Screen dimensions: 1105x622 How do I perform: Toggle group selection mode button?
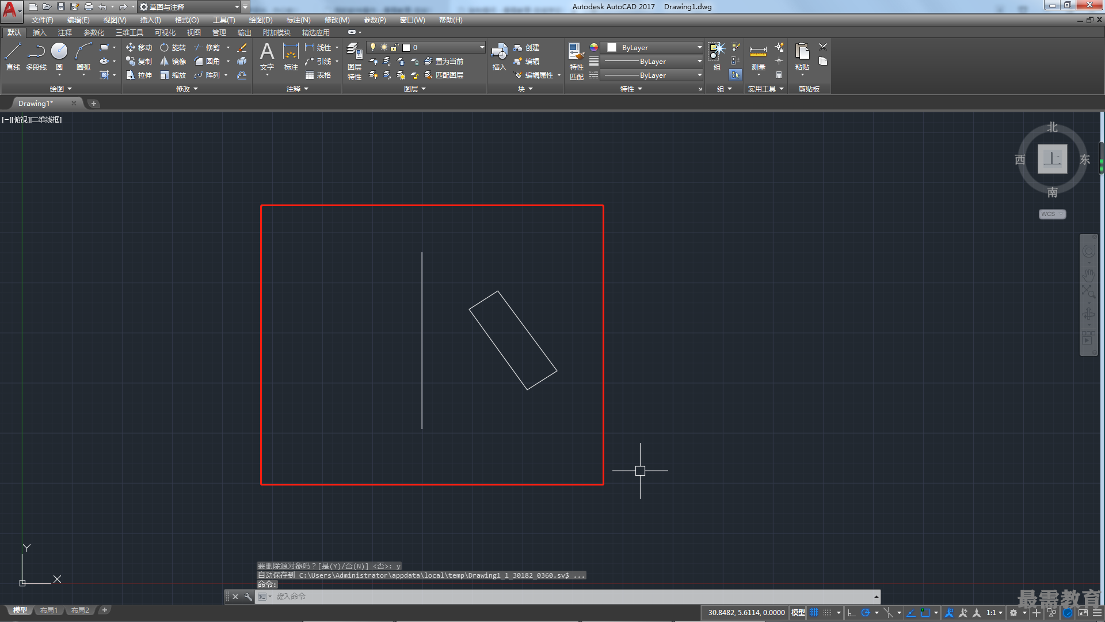click(x=736, y=75)
